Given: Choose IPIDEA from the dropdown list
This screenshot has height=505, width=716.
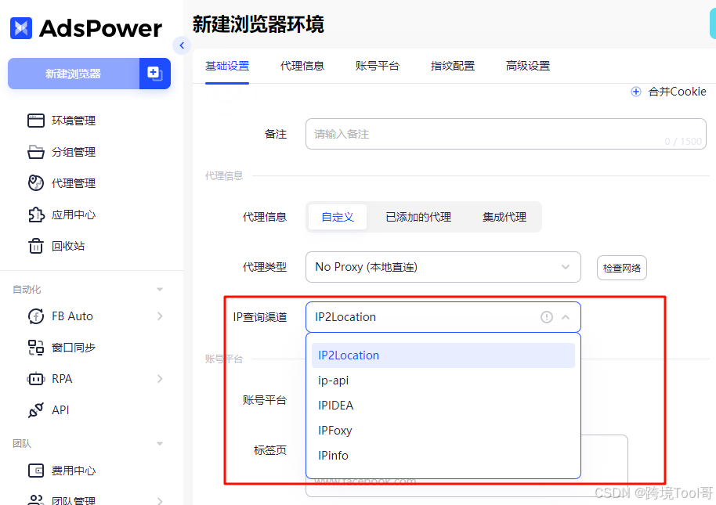Looking at the screenshot, I should point(443,406).
